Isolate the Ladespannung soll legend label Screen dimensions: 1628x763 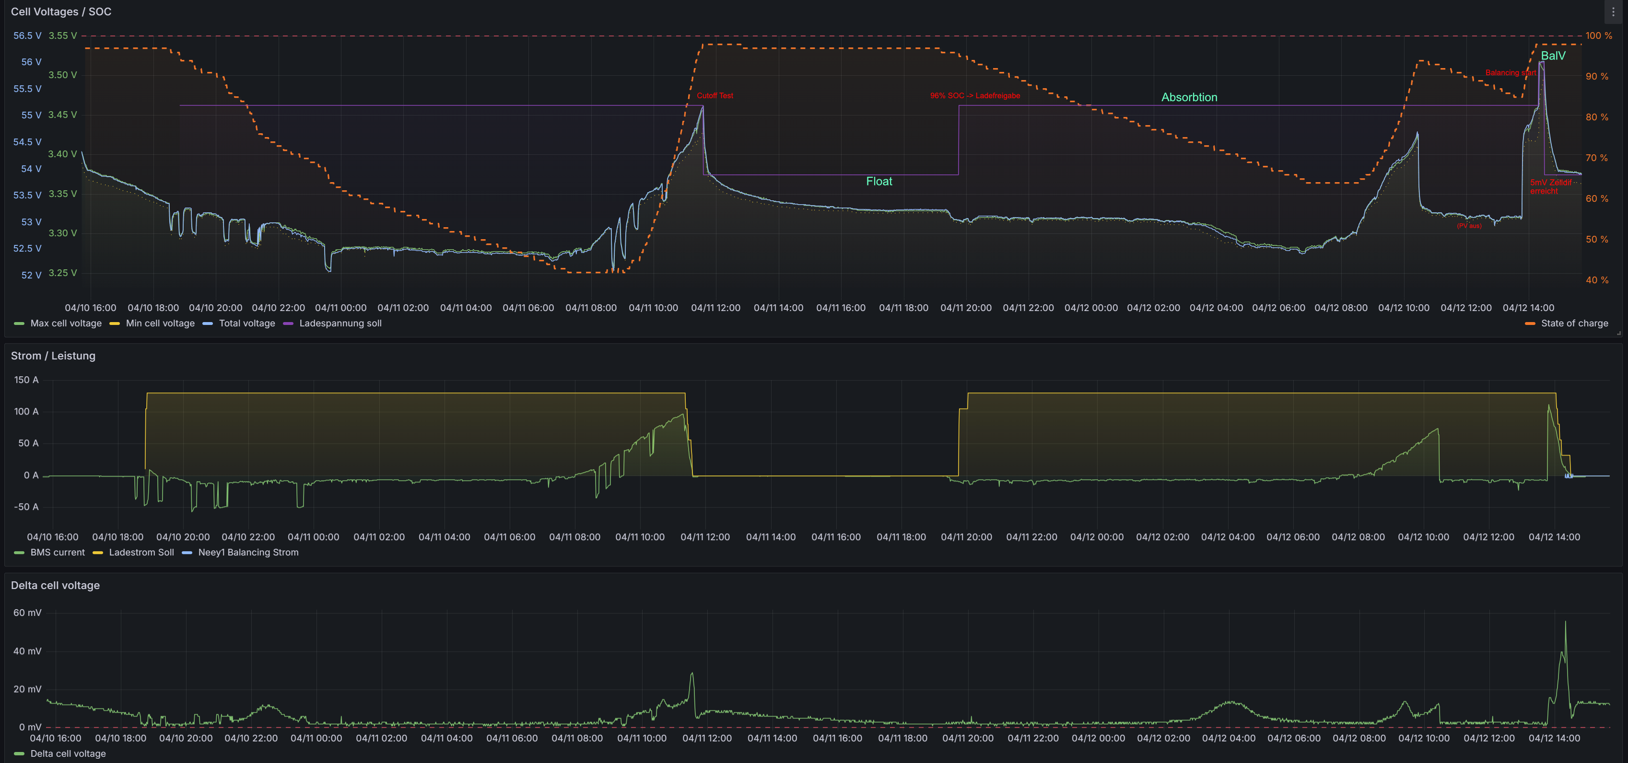click(340, 324)
